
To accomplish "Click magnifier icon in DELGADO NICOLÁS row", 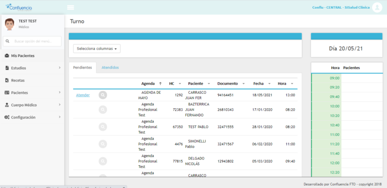I will click(x=103, y=161).
